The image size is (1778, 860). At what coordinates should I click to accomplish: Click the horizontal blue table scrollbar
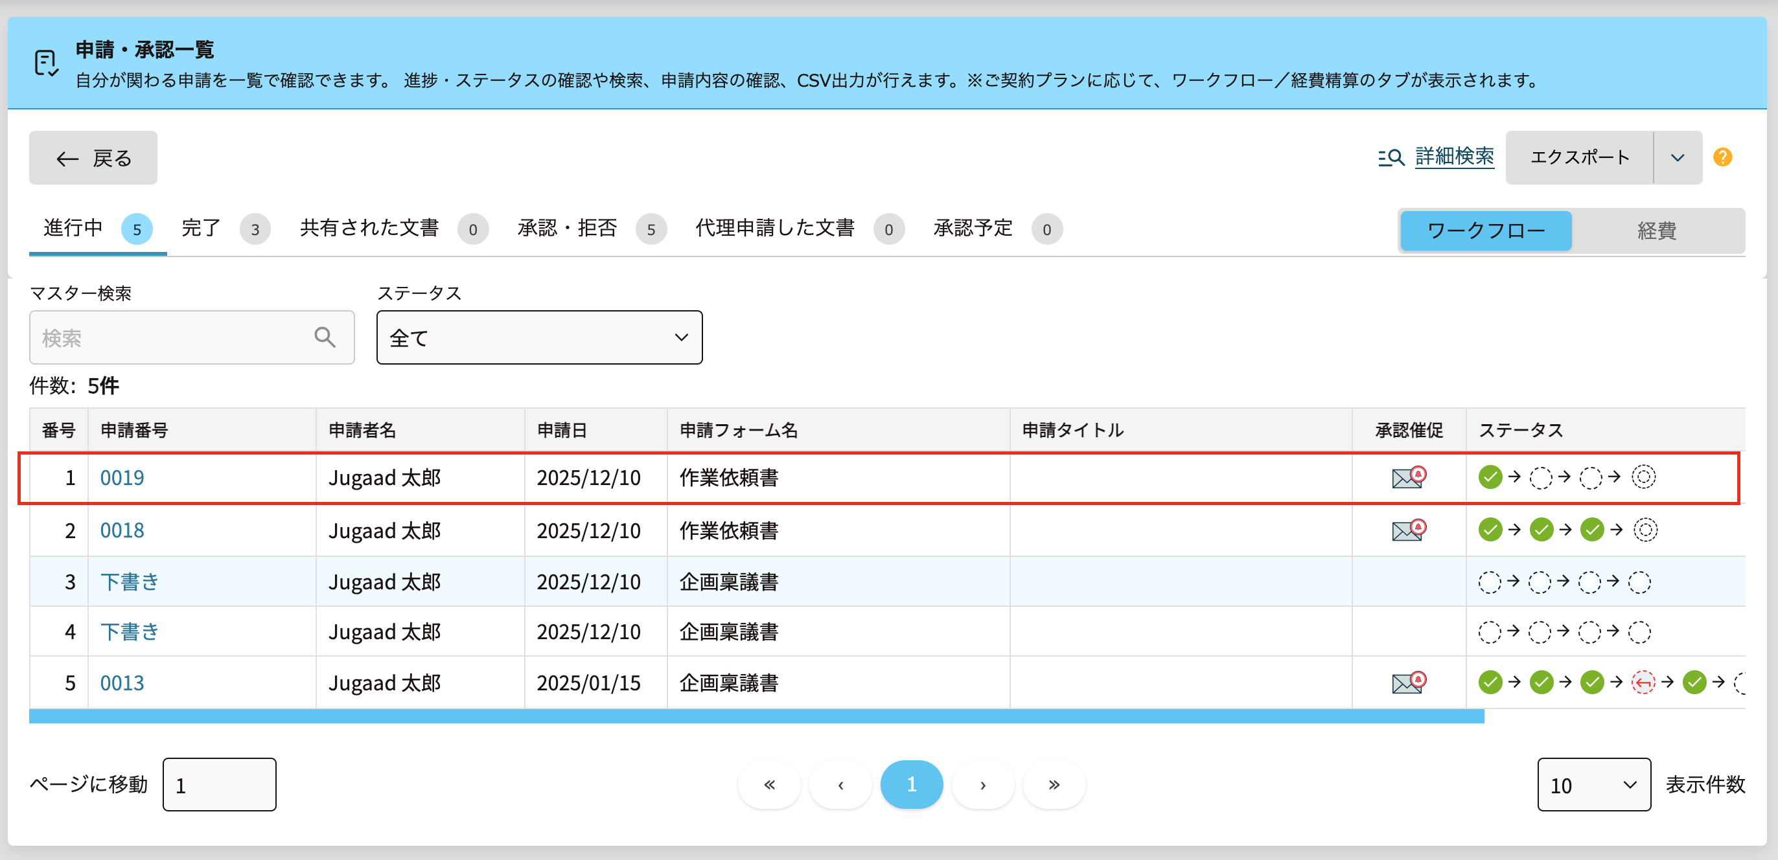click(x=756, y=716)
